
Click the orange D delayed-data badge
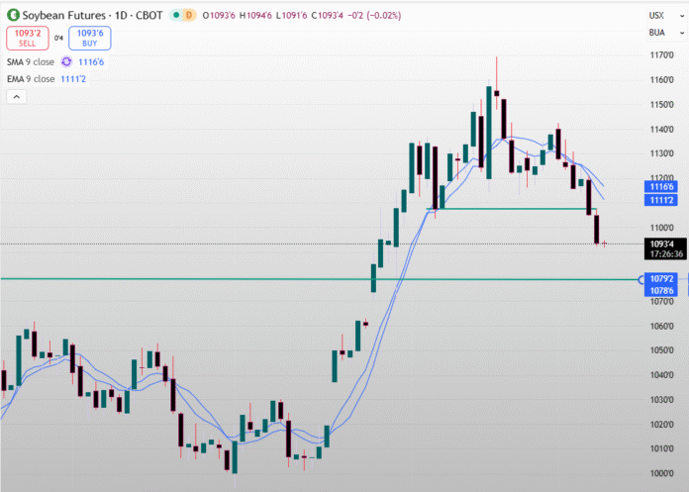coord(189,15)
